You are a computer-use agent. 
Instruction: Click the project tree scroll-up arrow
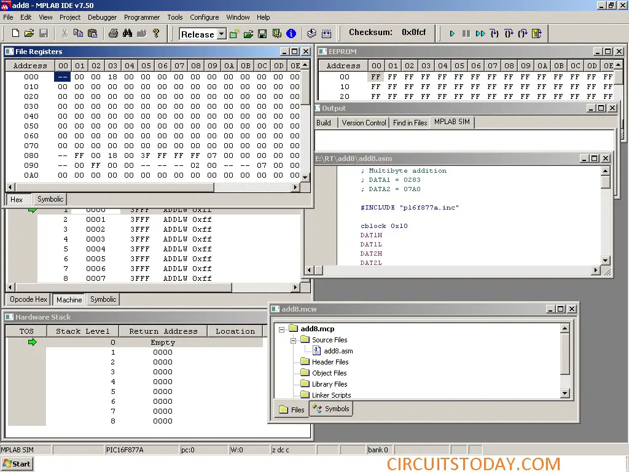565,329
